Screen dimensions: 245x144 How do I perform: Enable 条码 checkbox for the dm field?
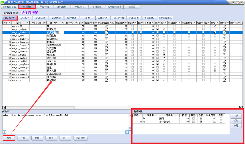(221, 119)
